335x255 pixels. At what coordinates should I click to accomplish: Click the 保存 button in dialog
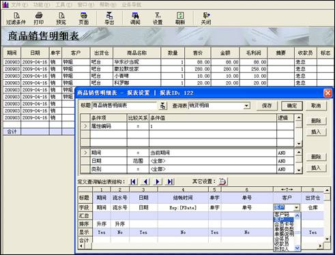pos(267,106)
